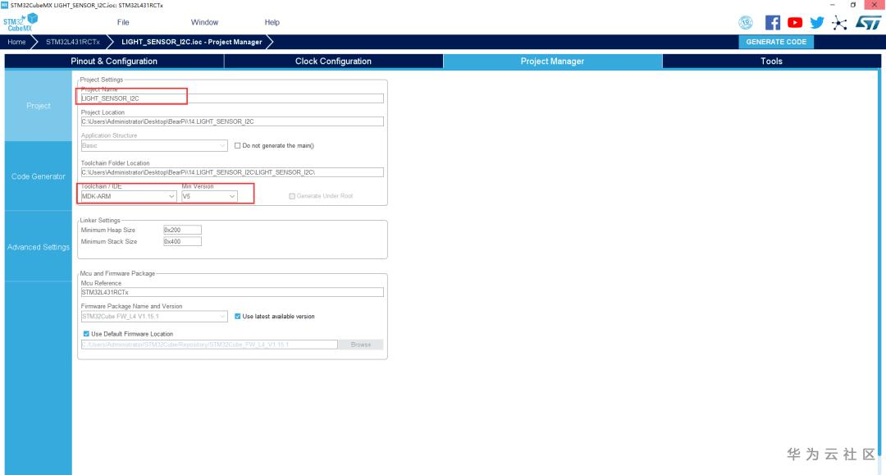This screenshot has width=886, height=475.
Task: Select the Advanced Settings side tab
Action: [39, 247]
